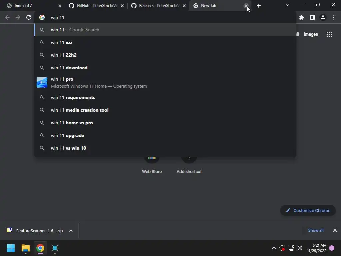The width and height of the screenshot is (341, 256).
Task: Close the New Tab tab
Action: (x=246, y=6)
